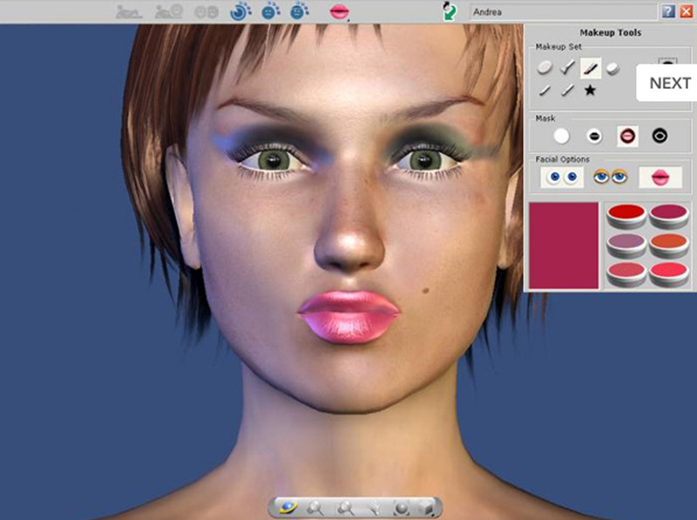Screen dimensions: 697x520
Task: Choose the red lips mask
Action: pos(627,136)
